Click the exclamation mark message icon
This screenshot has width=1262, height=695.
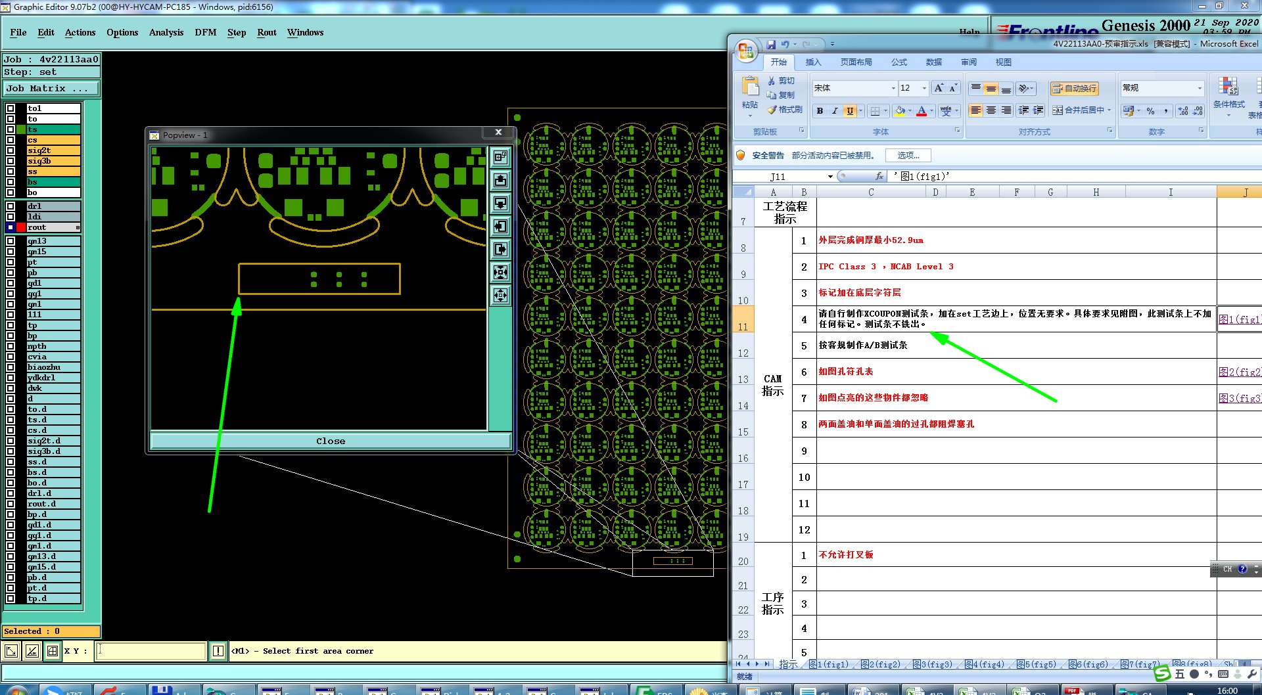(x=218, y=651)
